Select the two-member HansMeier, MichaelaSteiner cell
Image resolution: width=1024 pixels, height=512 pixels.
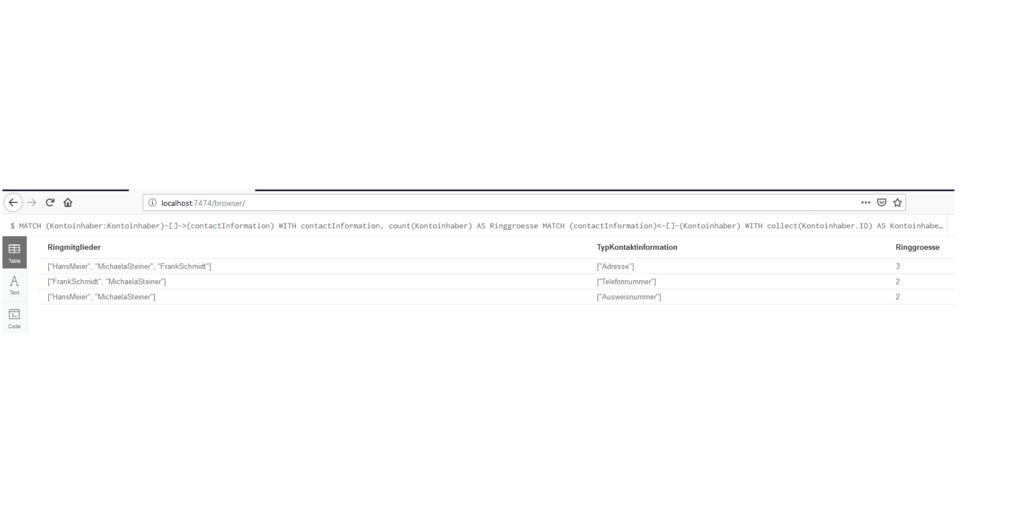pyautogui.click(x=101, y=297)
